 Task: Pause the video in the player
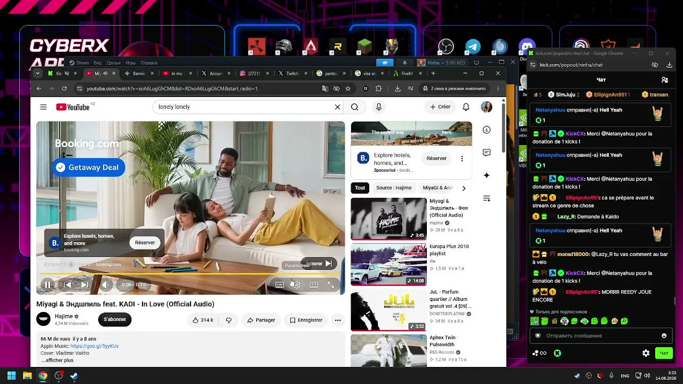(47, 285)
